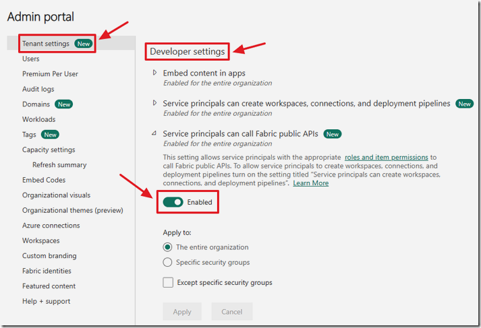Image resolution: width=481 pixels, height=328 pixels.
Task: Click the Apply to: label
Action: (x=177, y=233)
